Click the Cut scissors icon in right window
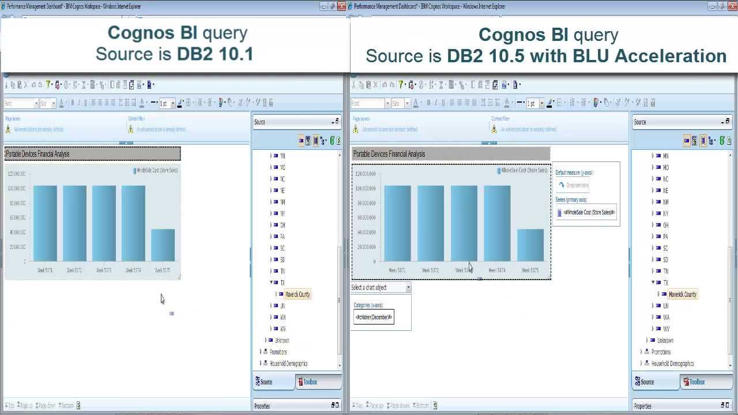Screen dimensions: 738x415 (x=353, y=85)
